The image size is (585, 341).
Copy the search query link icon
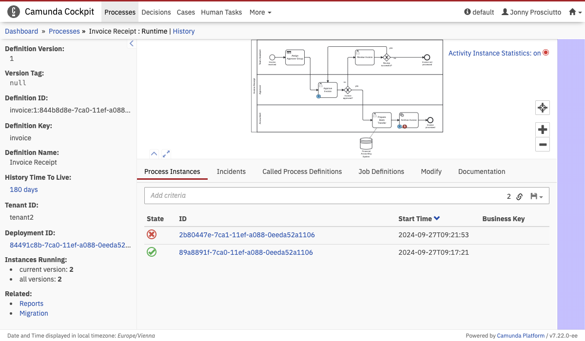tap(520, 196)
